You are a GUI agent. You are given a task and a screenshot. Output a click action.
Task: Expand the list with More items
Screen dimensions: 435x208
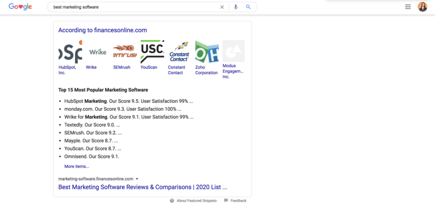(x=76, y=166)
